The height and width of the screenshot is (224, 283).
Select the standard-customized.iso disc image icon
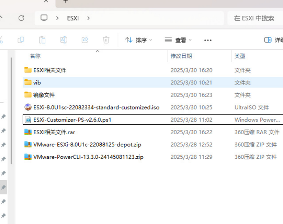click(x=28, y=107)
